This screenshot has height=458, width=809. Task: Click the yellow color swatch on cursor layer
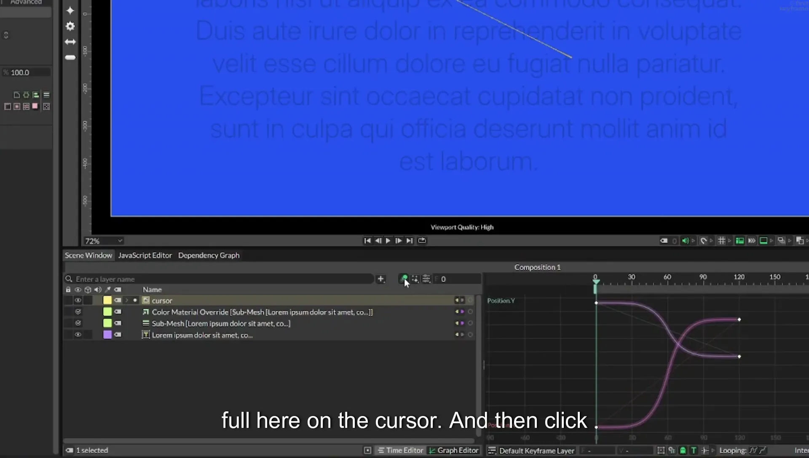click(x=107, y=300)
